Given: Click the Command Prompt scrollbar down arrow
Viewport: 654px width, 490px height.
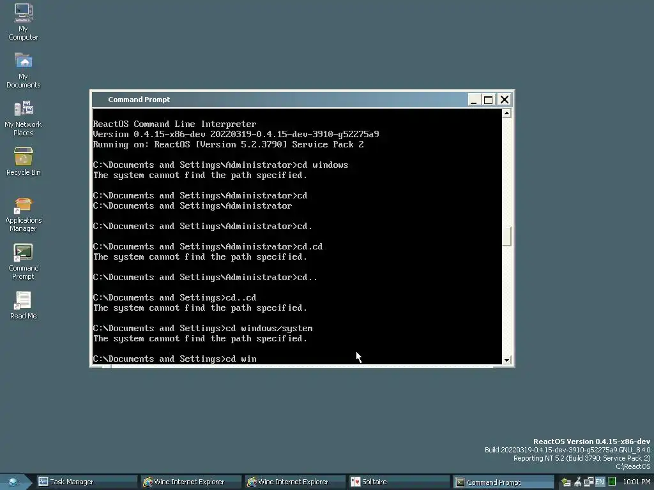Looking at the screenshot, I should [506, 360].
